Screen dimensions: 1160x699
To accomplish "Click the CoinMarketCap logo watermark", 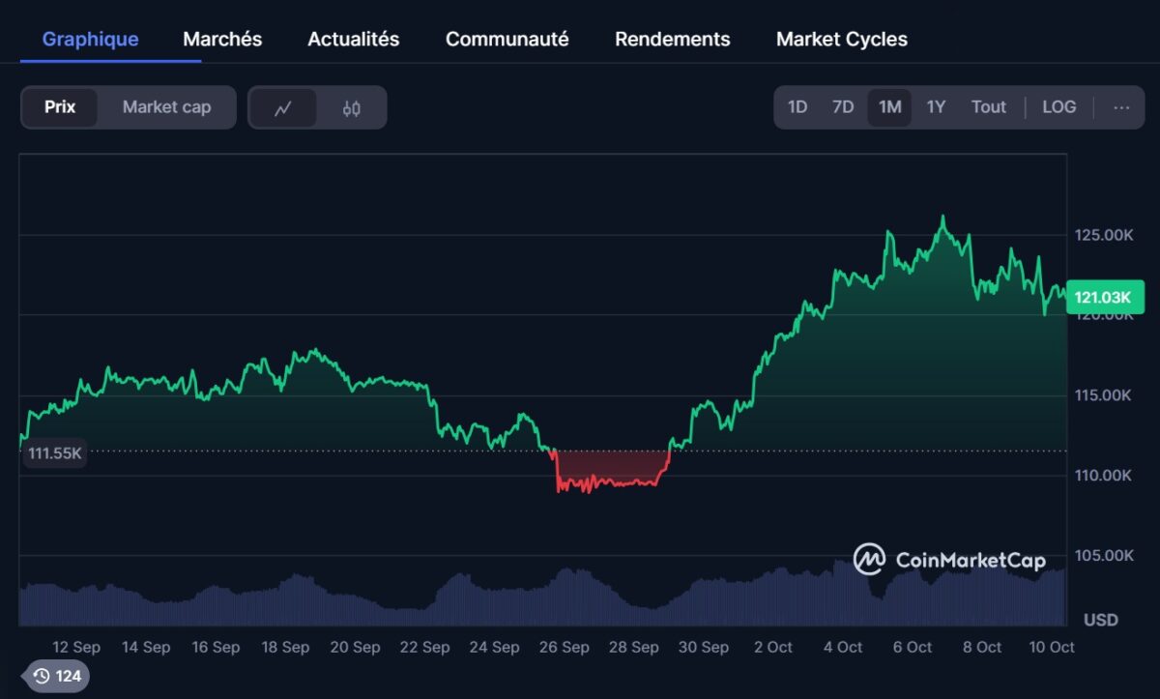I will pyautogui.click(x=949, y=560).
